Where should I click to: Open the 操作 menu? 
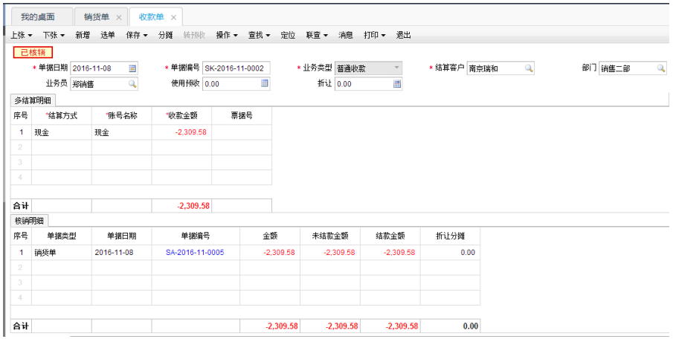[x=226, y=35]
